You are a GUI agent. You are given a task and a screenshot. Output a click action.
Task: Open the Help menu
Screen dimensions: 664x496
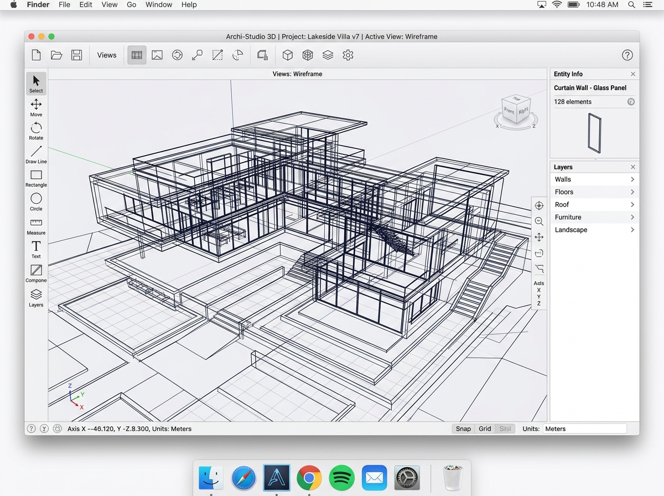[189, 4]
